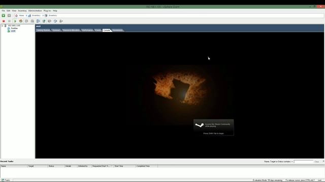
Task: Select the Console tab
Action: tap(107, 30)
